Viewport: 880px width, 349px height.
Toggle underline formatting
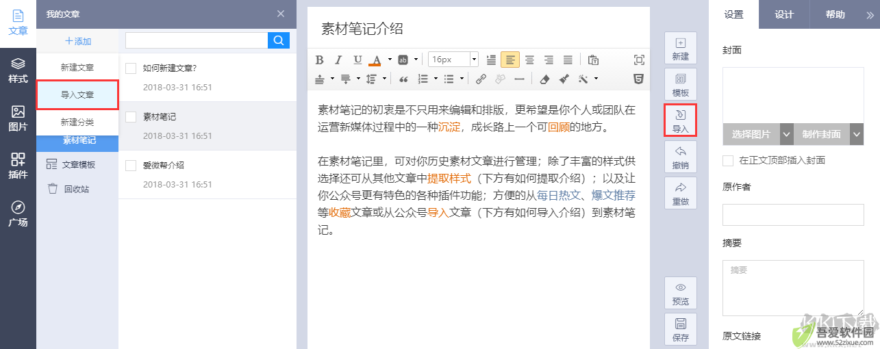[357, 60]
